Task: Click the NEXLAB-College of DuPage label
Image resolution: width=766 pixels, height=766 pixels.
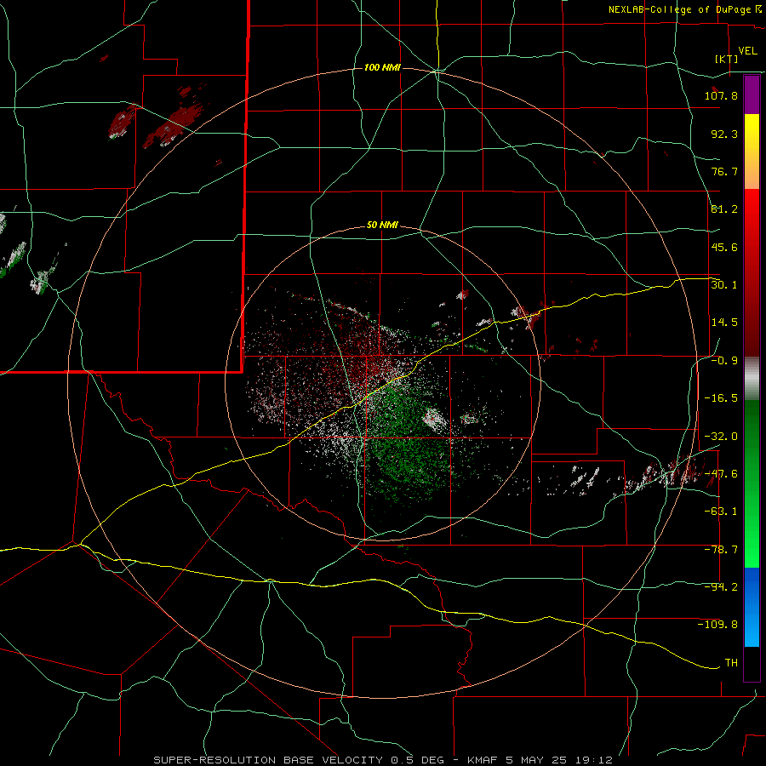Action: click(680, 9)
